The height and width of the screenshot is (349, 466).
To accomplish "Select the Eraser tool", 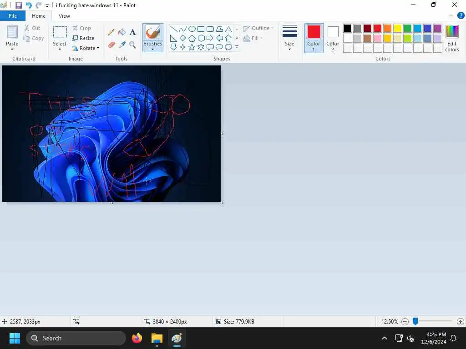I will point(111,45).
